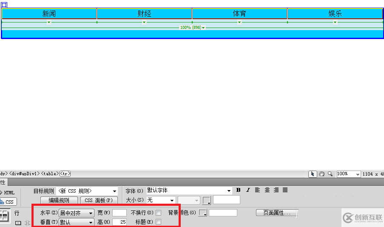Click the background color value field

(223, 213)
